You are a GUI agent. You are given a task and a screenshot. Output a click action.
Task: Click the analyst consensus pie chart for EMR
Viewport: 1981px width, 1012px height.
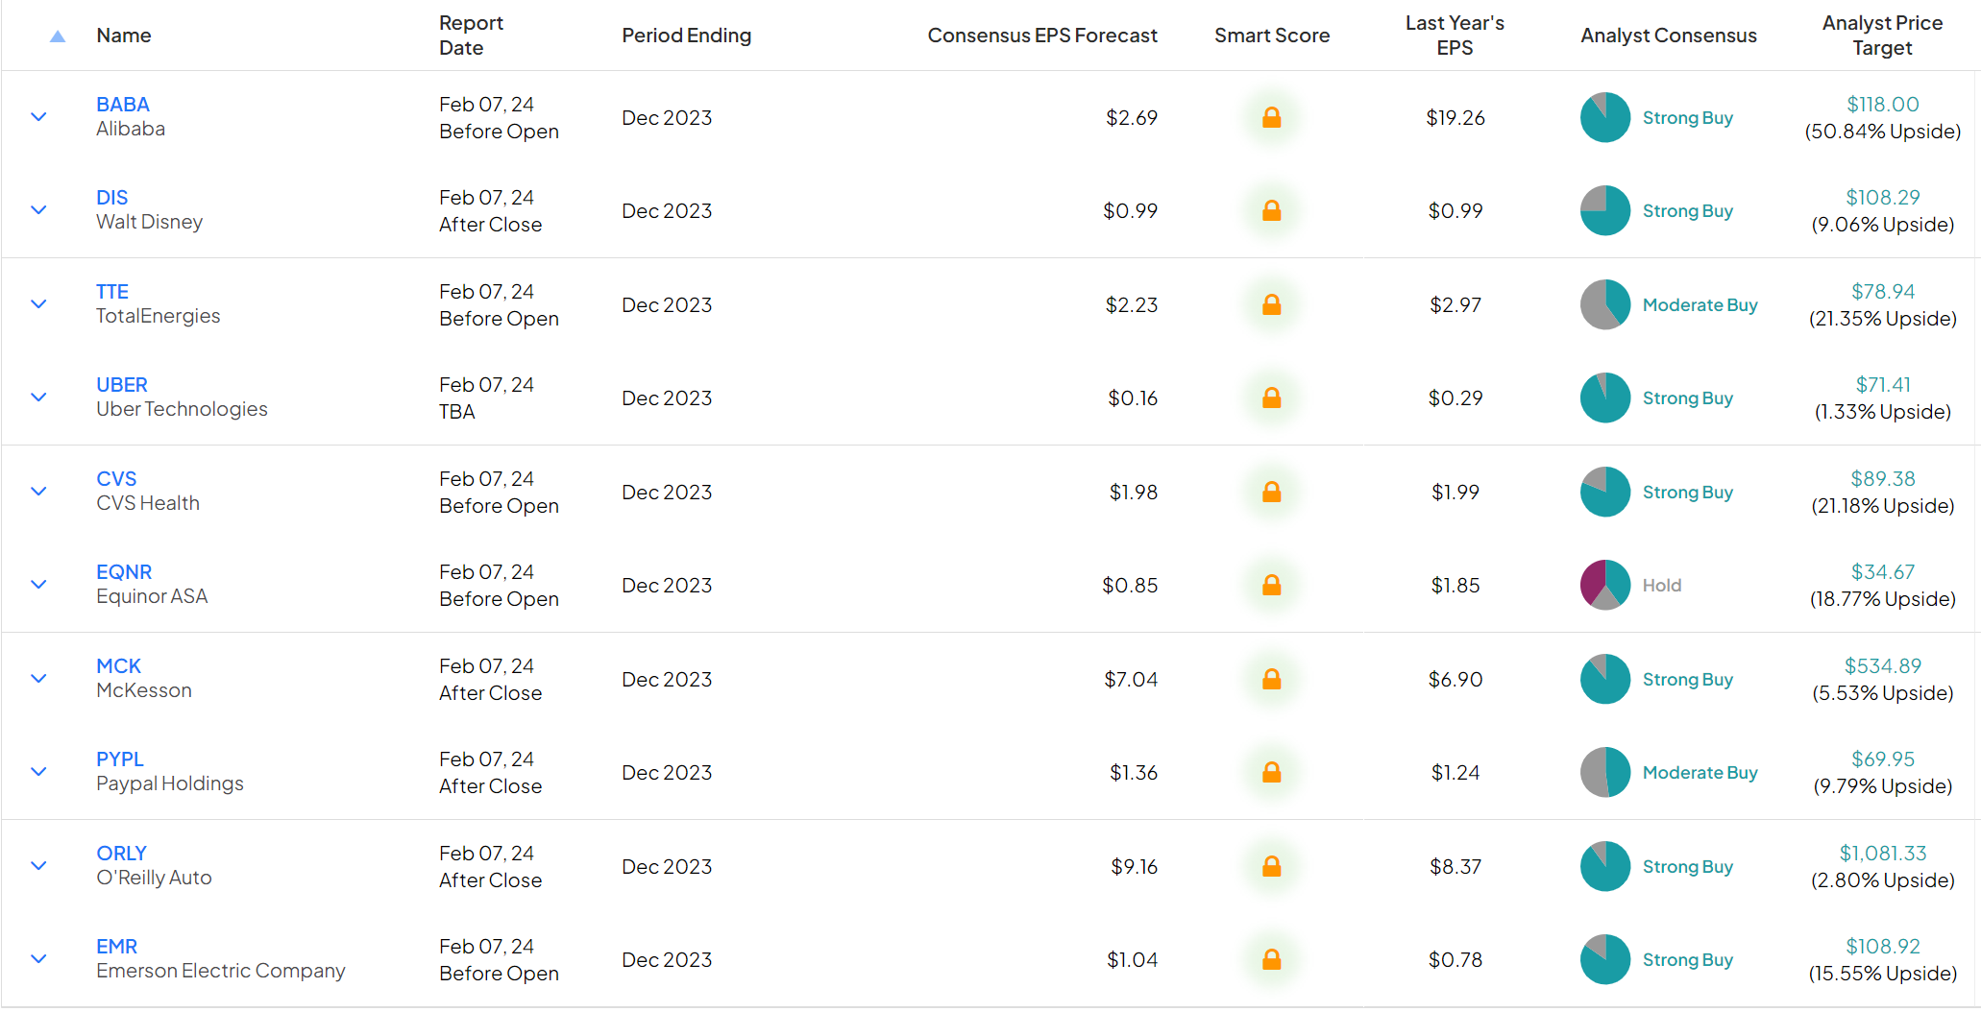pyautogui.click(x=1605, y=959)
